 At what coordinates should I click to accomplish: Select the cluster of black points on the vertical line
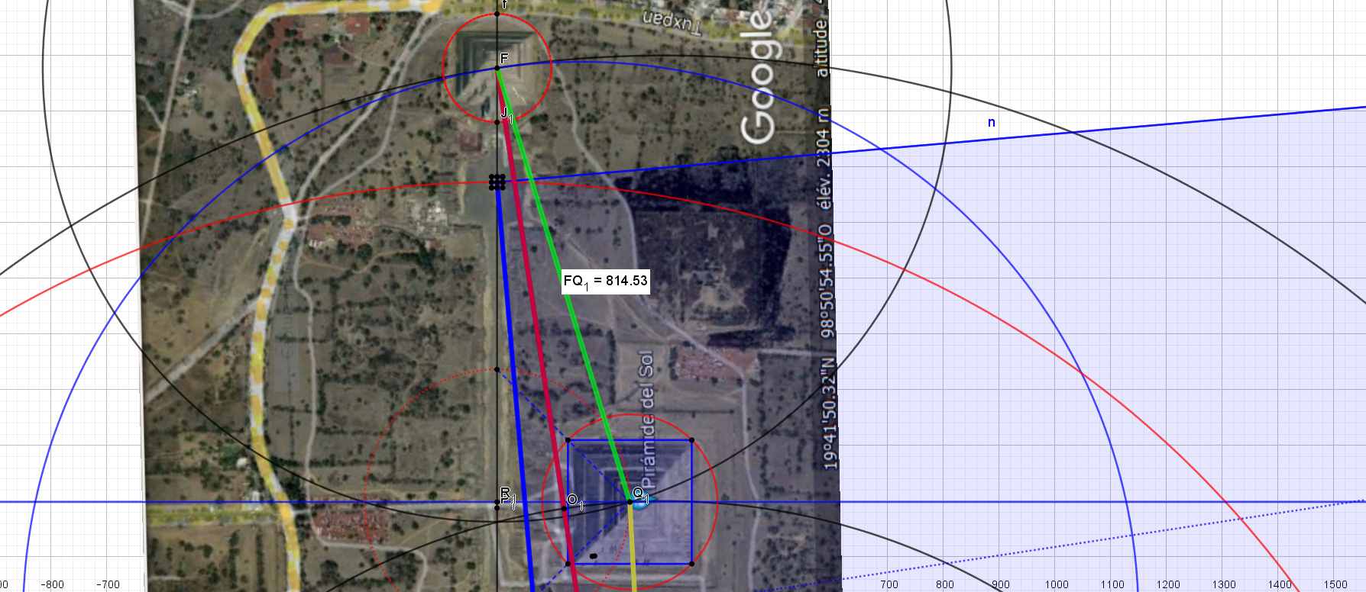[x=497, y=182]
